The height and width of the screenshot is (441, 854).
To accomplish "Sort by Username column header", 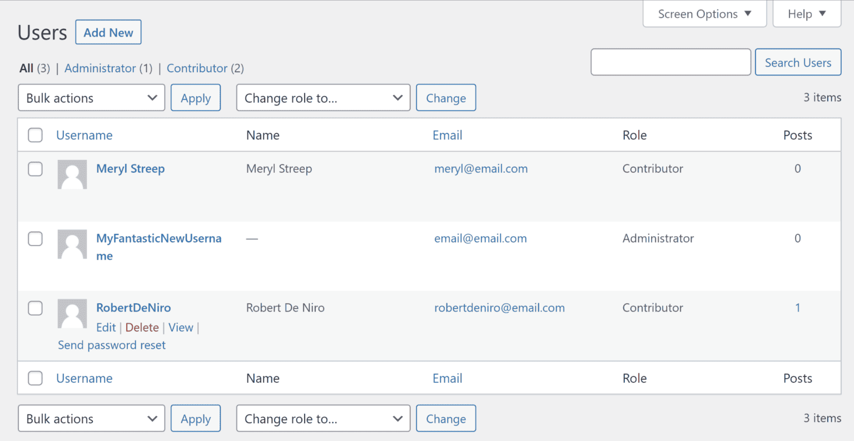I will click(x=85, y=135).
